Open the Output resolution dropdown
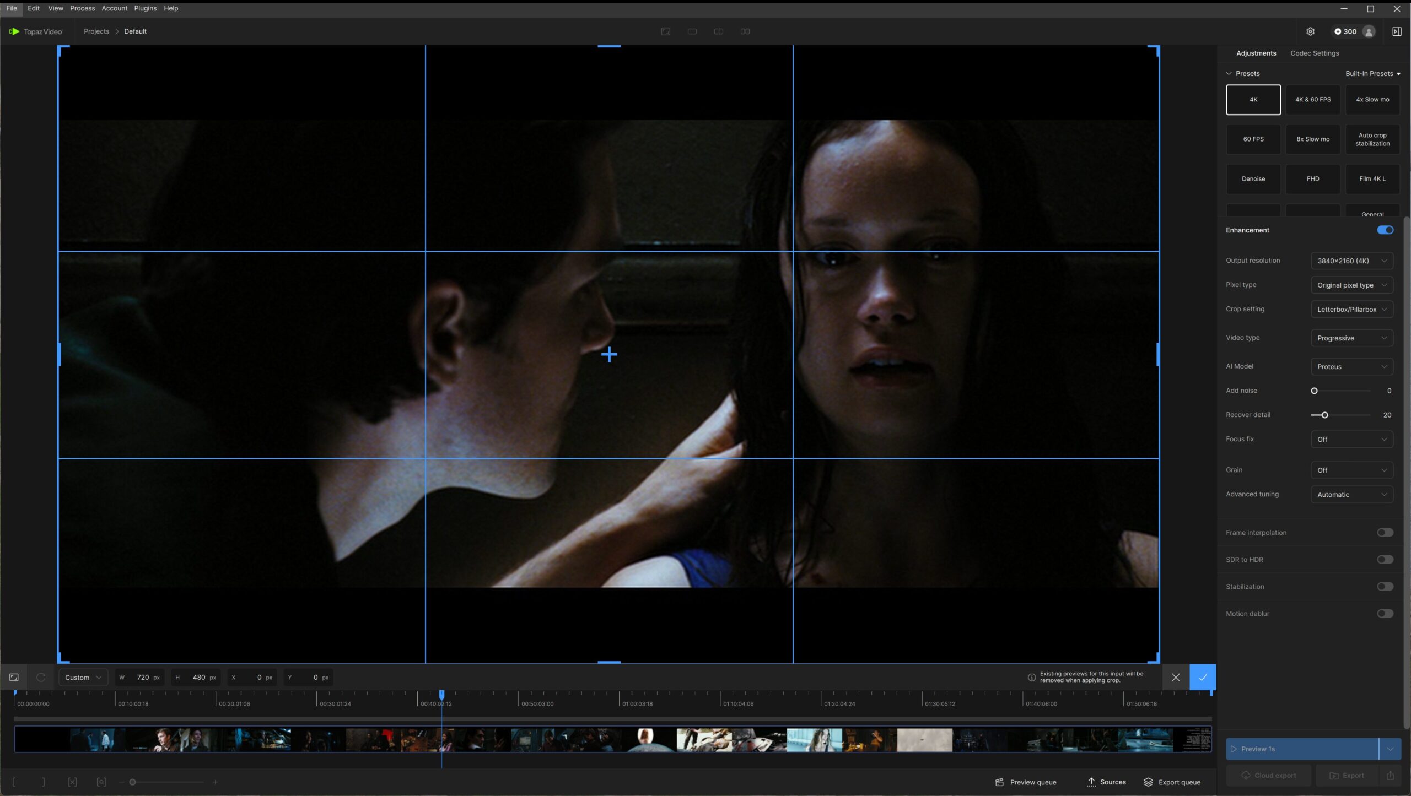The height and width of the screenshot is (796, 1411). [x=1351, y=261]
